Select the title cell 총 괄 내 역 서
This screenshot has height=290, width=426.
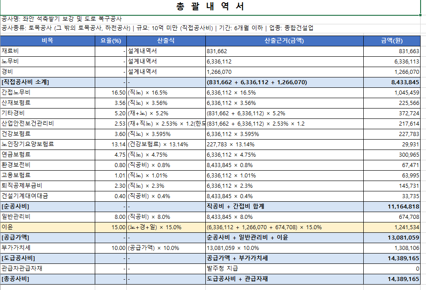pos(210,7)
